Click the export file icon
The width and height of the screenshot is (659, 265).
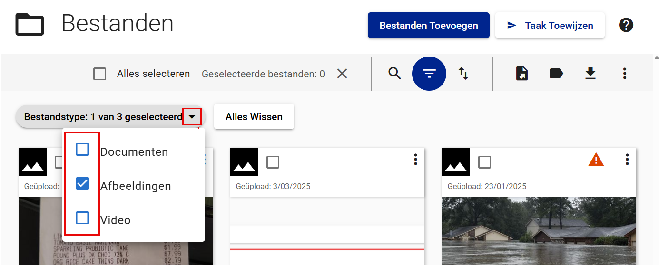click(x=522, y=74)
